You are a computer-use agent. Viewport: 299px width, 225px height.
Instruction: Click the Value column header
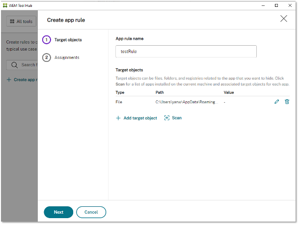[229, 92]
